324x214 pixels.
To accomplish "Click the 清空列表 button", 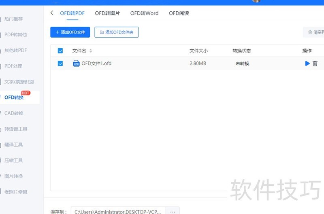I will (x=314, y=32).
